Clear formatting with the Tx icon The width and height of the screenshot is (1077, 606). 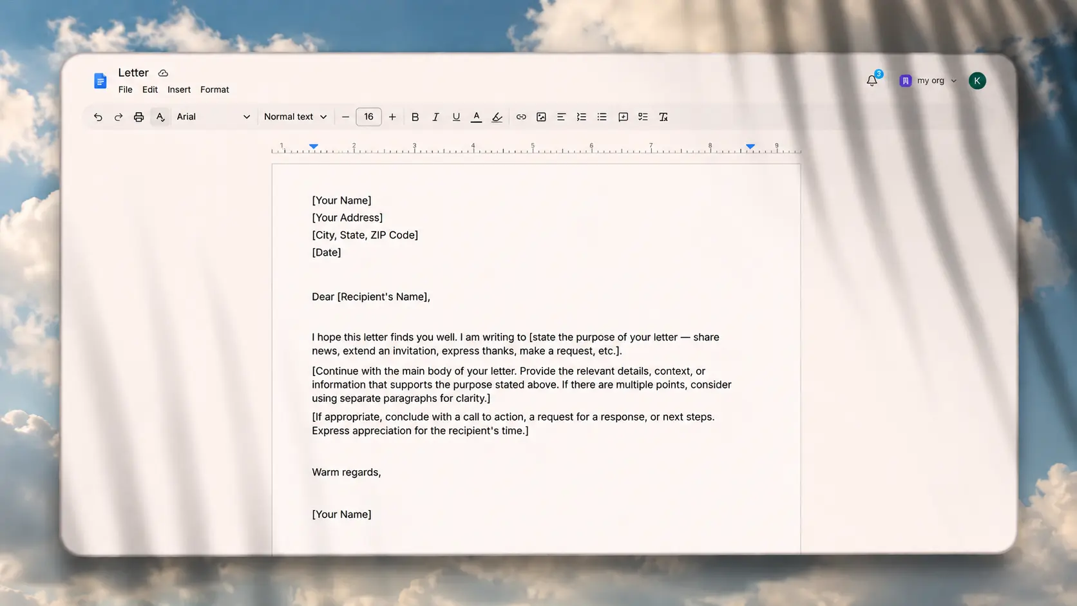click(663, 117)
